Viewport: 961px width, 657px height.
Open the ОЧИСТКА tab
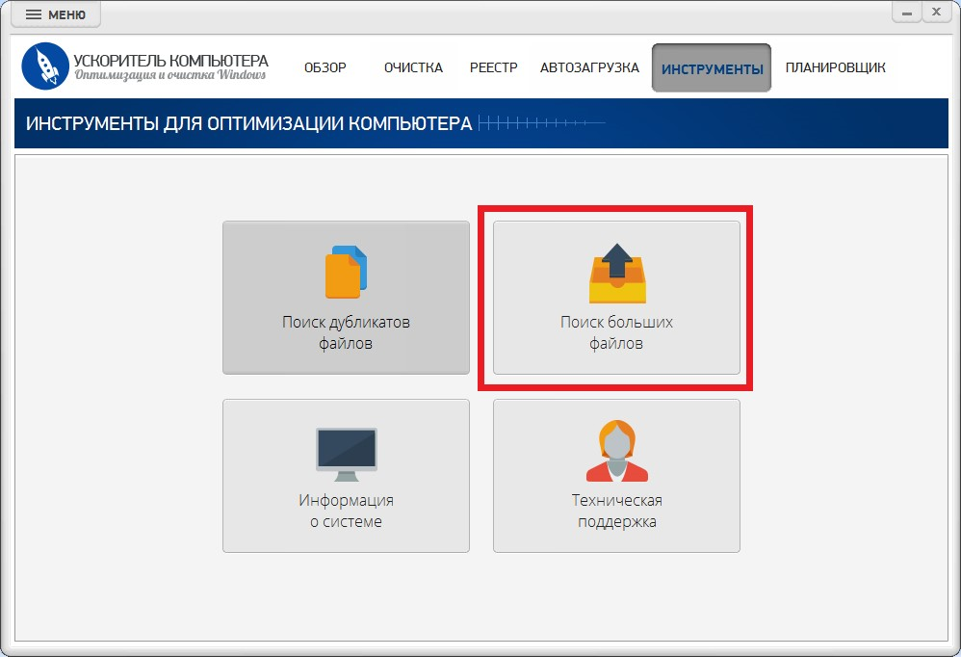(414, 67)
